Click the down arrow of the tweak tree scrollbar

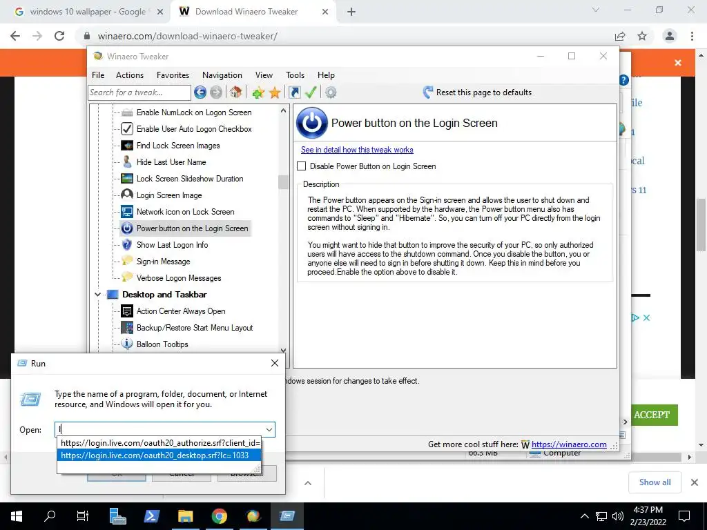(283, 350)
